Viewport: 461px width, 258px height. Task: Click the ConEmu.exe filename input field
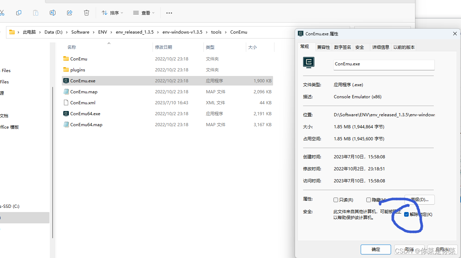pos(384,64)
